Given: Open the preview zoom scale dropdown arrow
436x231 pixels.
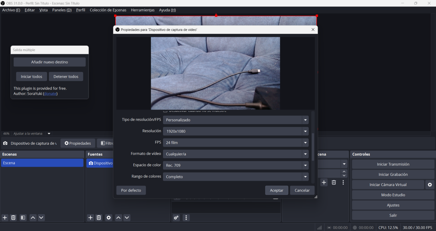Looking at the screenshot, I should coord(49,134).
